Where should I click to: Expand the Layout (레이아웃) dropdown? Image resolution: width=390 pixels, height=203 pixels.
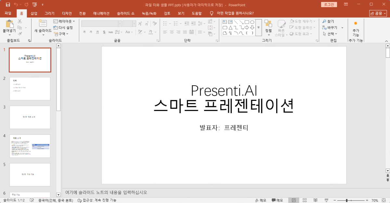pos(64,21)
